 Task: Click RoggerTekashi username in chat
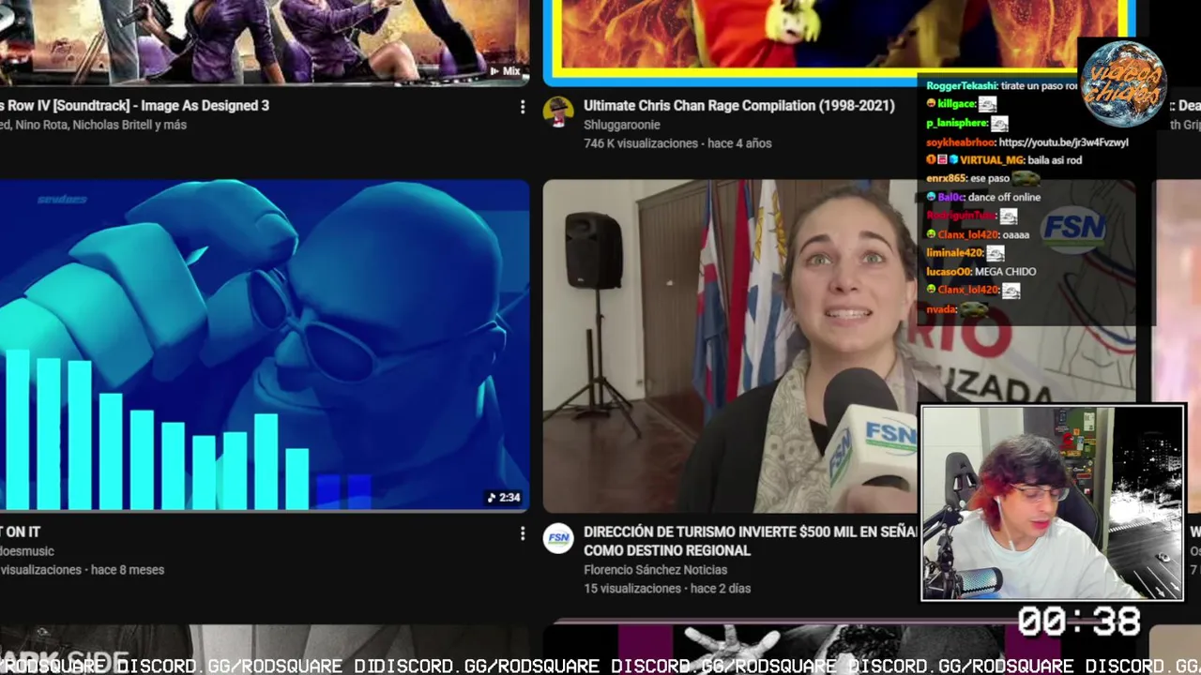962,85
